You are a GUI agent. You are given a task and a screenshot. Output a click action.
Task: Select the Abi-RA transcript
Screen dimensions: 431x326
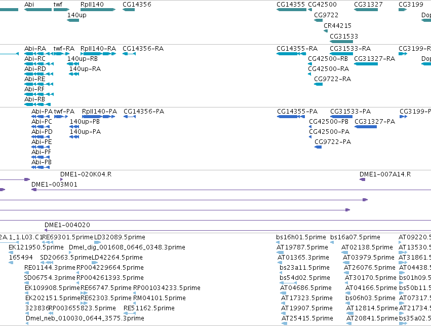39,54
